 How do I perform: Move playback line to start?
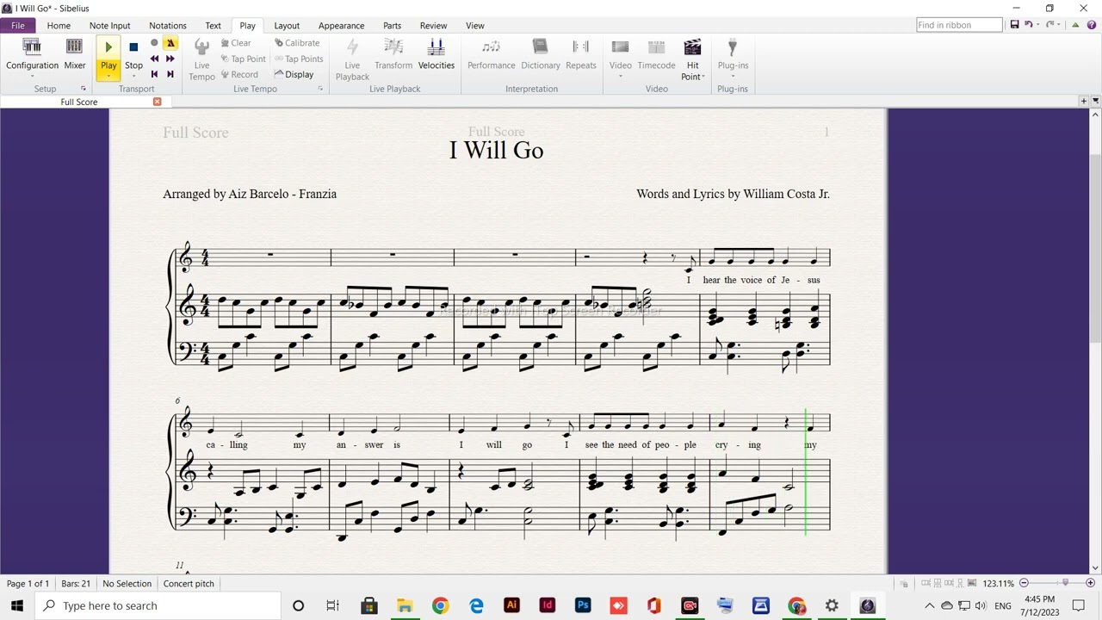click(154, 74)
